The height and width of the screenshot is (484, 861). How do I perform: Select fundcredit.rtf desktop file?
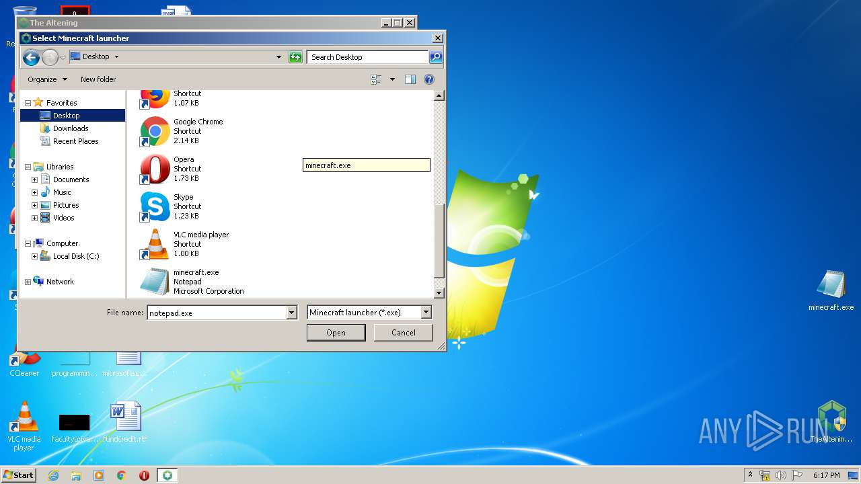(x=125, y=422)
